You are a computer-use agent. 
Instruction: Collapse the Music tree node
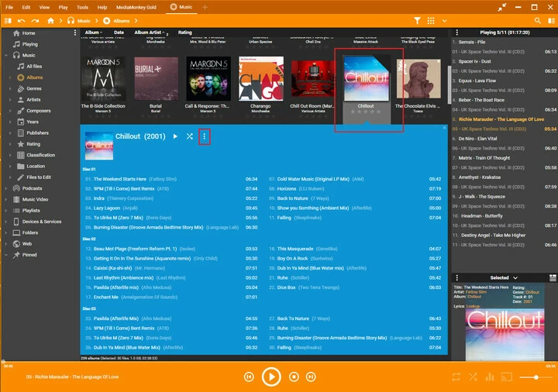(6, 55)
